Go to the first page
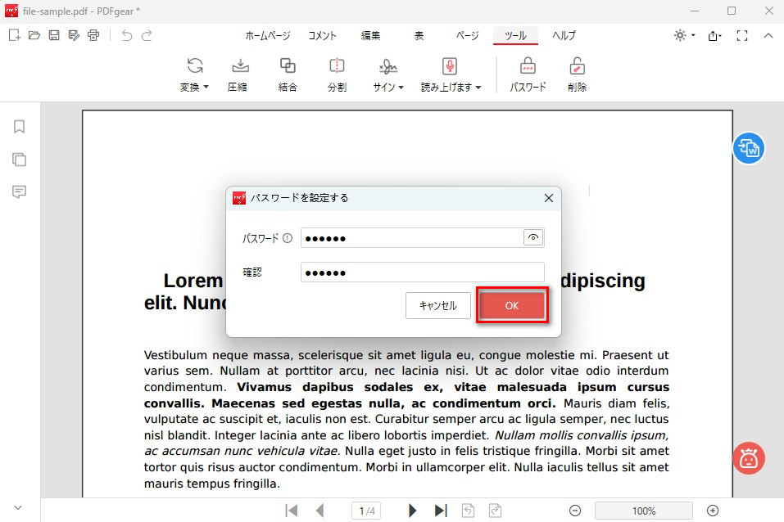 click(291, 511)
